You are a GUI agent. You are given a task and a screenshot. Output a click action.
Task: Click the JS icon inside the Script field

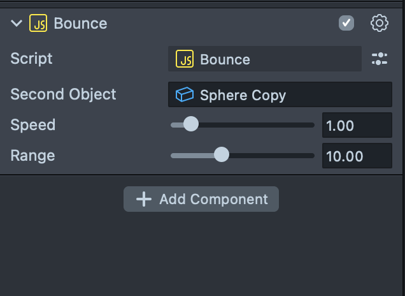185,59
